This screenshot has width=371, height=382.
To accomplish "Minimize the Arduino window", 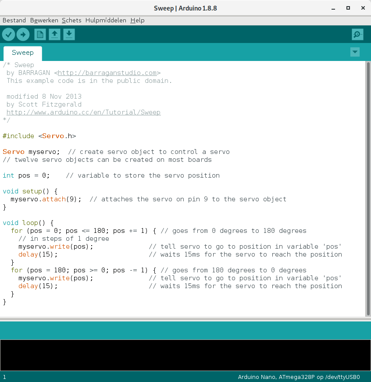I will [x=333, y=8].
